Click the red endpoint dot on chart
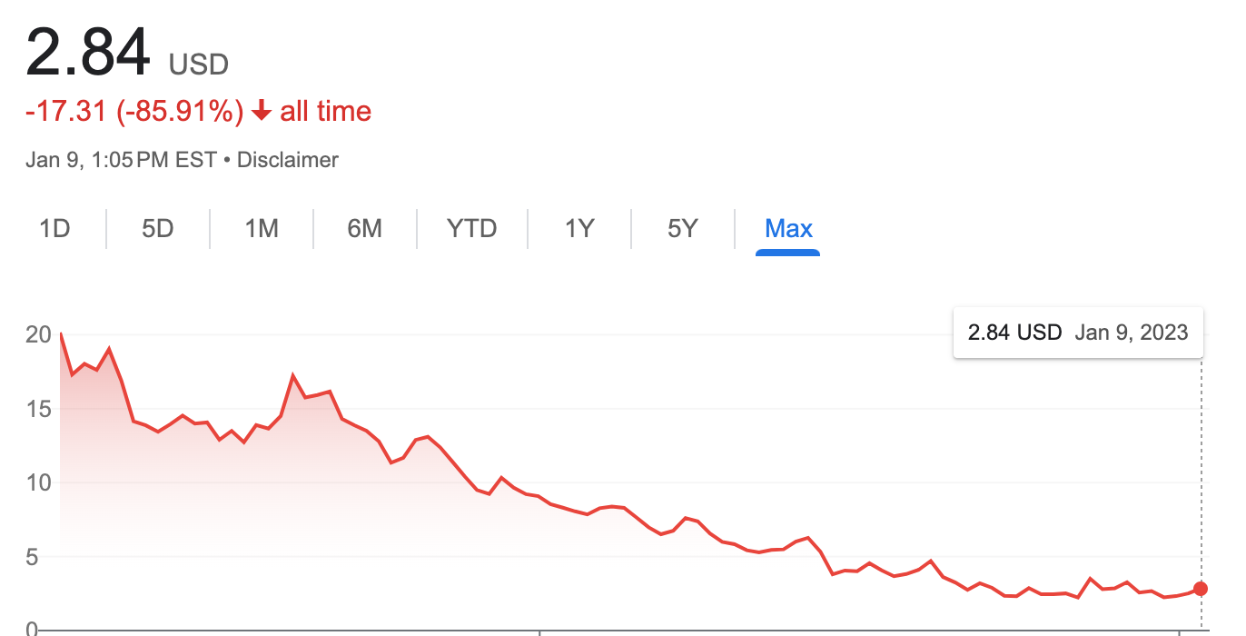This screenshot has width=1246, height=636. pyautogui.click(x=1201, y=589)
